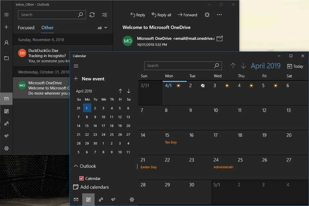Open the Outlook Mail hamburger menu

tap(6, 15)
